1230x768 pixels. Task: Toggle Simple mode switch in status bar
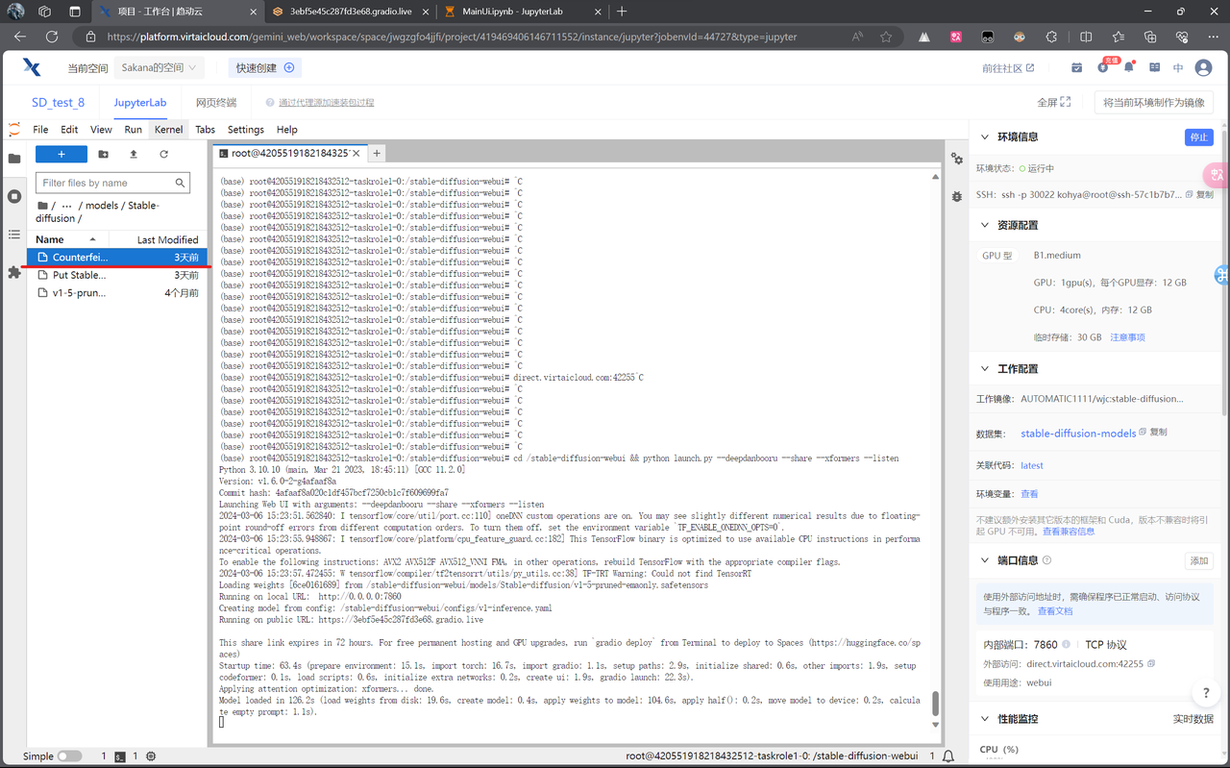click(69, 756)
